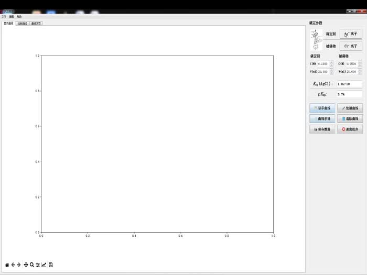Select the zoom magnifier tool
367x275 pixels.
(x=32, y=265)
